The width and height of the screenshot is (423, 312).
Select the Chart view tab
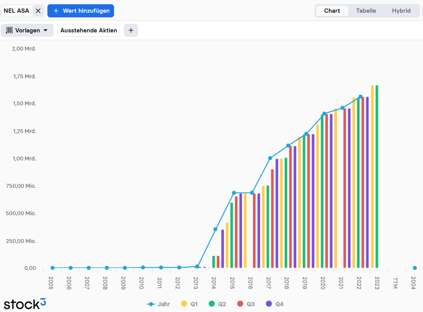pos(332,11)
